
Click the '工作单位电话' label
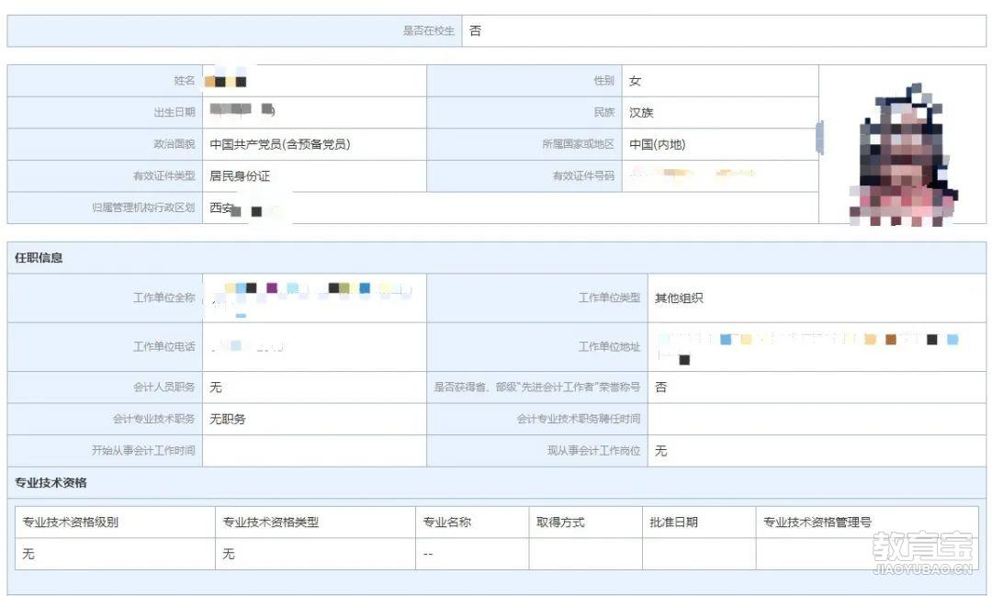(x=163, y=346)
